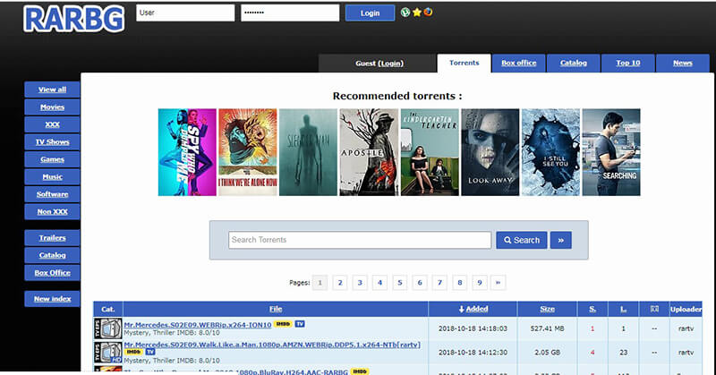Select View all in sidebar
The image size is (716, 375).
pyautogui.click(x=52, y=89)
